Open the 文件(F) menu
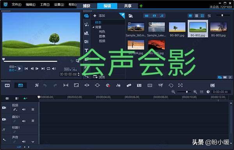 click(x=16, y=5)
